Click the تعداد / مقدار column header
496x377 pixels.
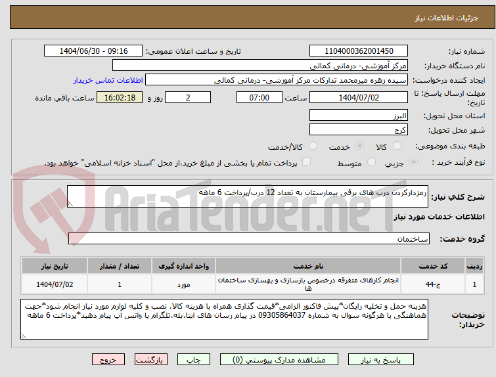tap(120, 266)
